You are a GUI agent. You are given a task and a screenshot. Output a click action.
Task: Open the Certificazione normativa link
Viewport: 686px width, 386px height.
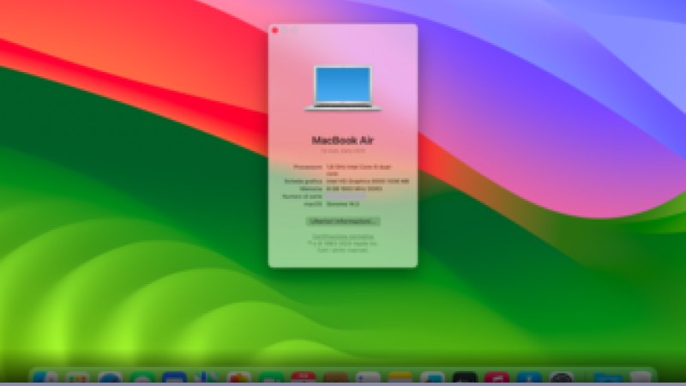[x=342, y=237]
